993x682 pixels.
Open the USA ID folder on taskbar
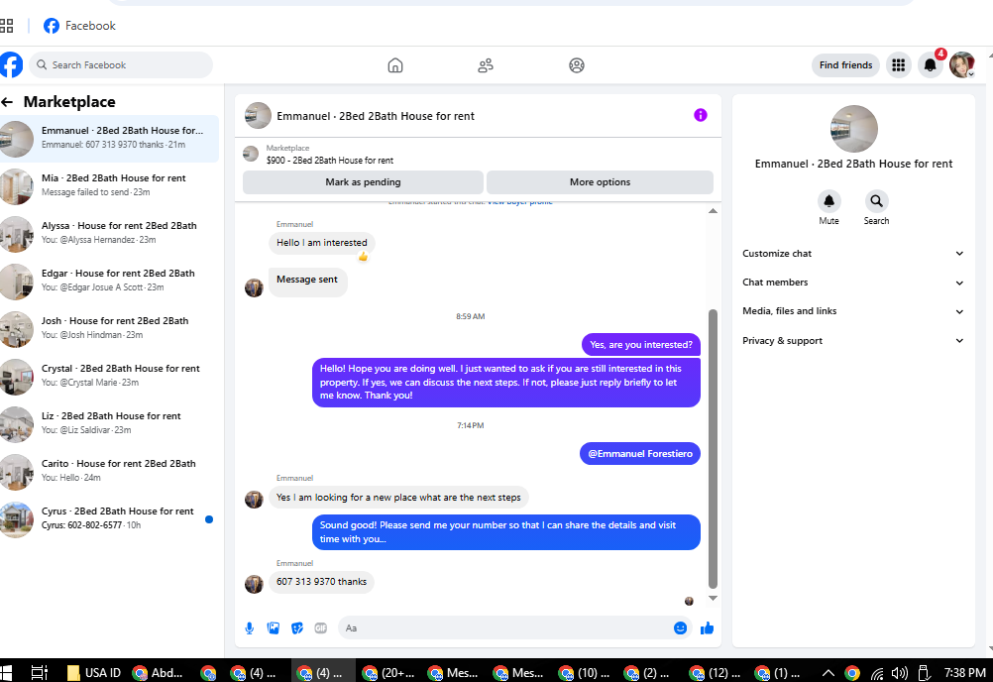(x=94, y=672)
